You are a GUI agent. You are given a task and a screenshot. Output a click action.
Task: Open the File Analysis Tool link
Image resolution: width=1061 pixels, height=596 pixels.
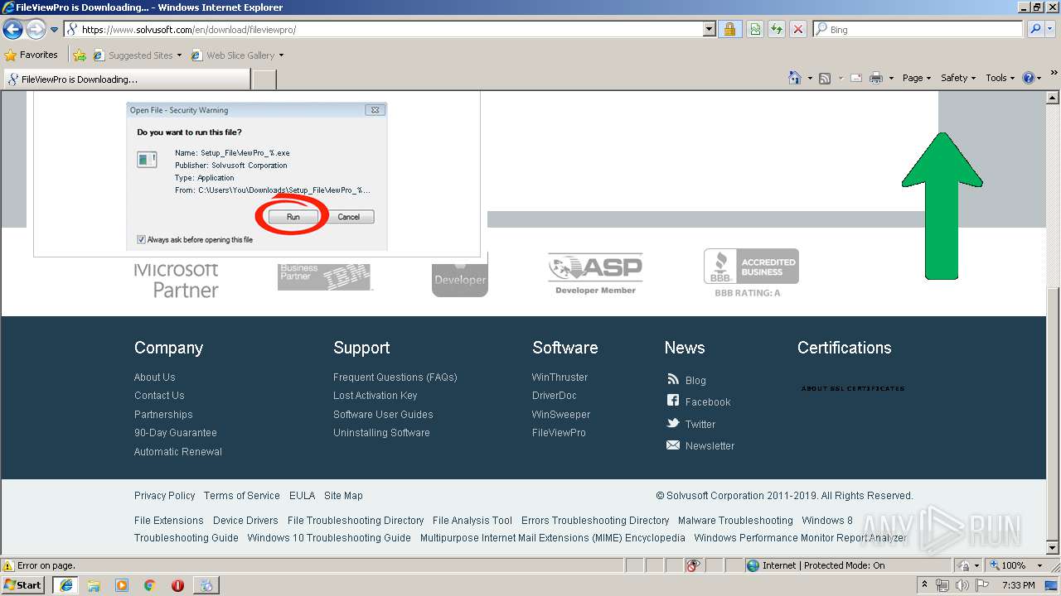[x=472, y=521]
